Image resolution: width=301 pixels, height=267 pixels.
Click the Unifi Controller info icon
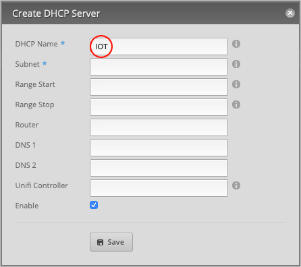coord(236,185)
